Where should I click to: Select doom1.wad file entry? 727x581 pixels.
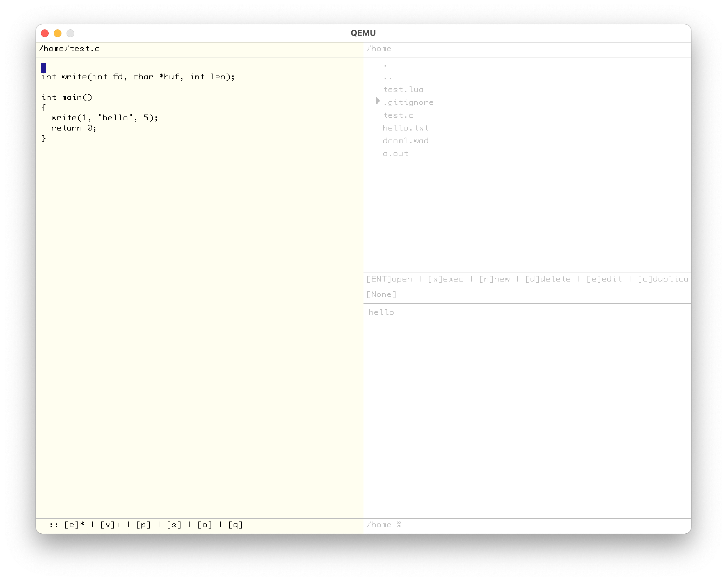(406, 141)
